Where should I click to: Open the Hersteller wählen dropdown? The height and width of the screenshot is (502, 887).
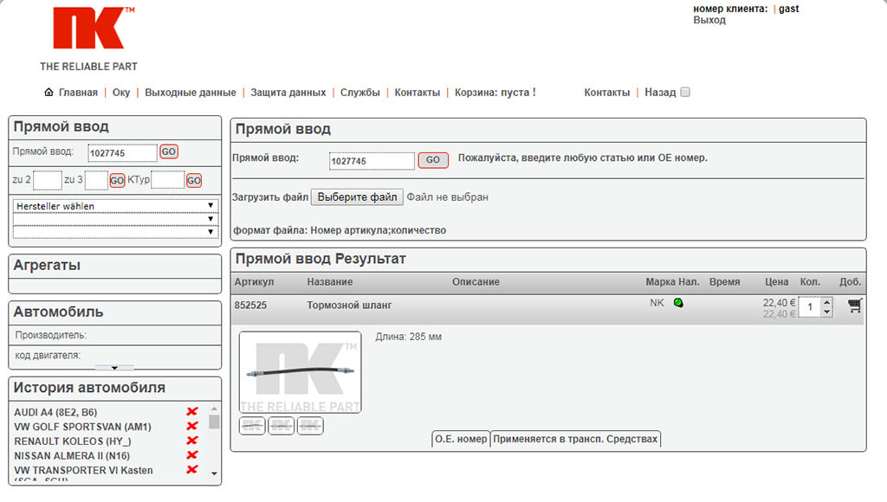(114, 206)
